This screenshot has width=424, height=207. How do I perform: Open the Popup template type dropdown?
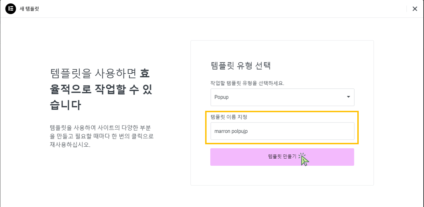pyautogui.click(x=282, y=97)
